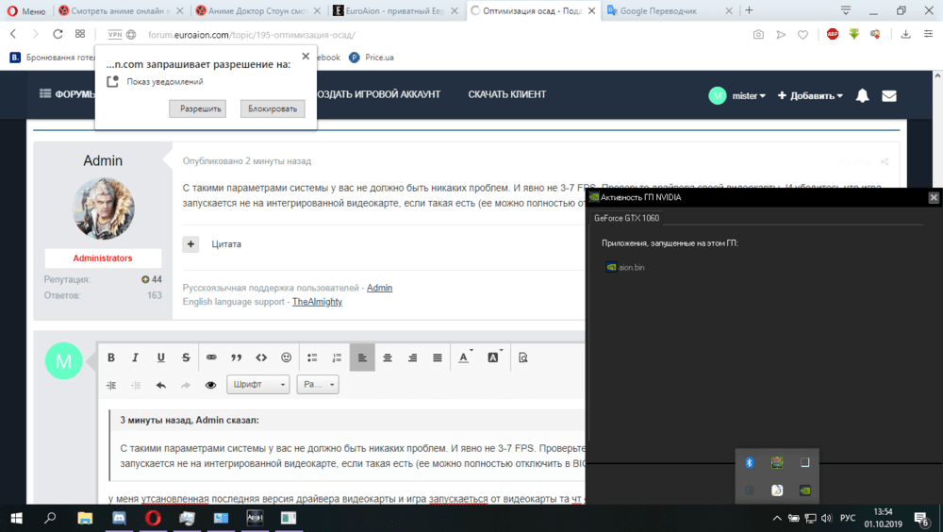Switch to Google Переводчик browser tab

(668, 10)
